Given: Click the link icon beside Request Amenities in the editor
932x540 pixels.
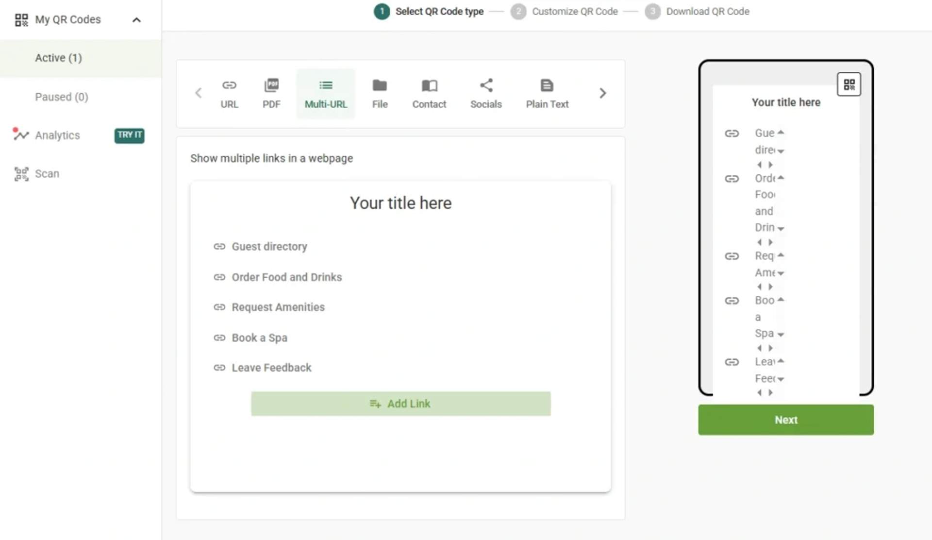Looking at the screenshot, I should (219, 307).
